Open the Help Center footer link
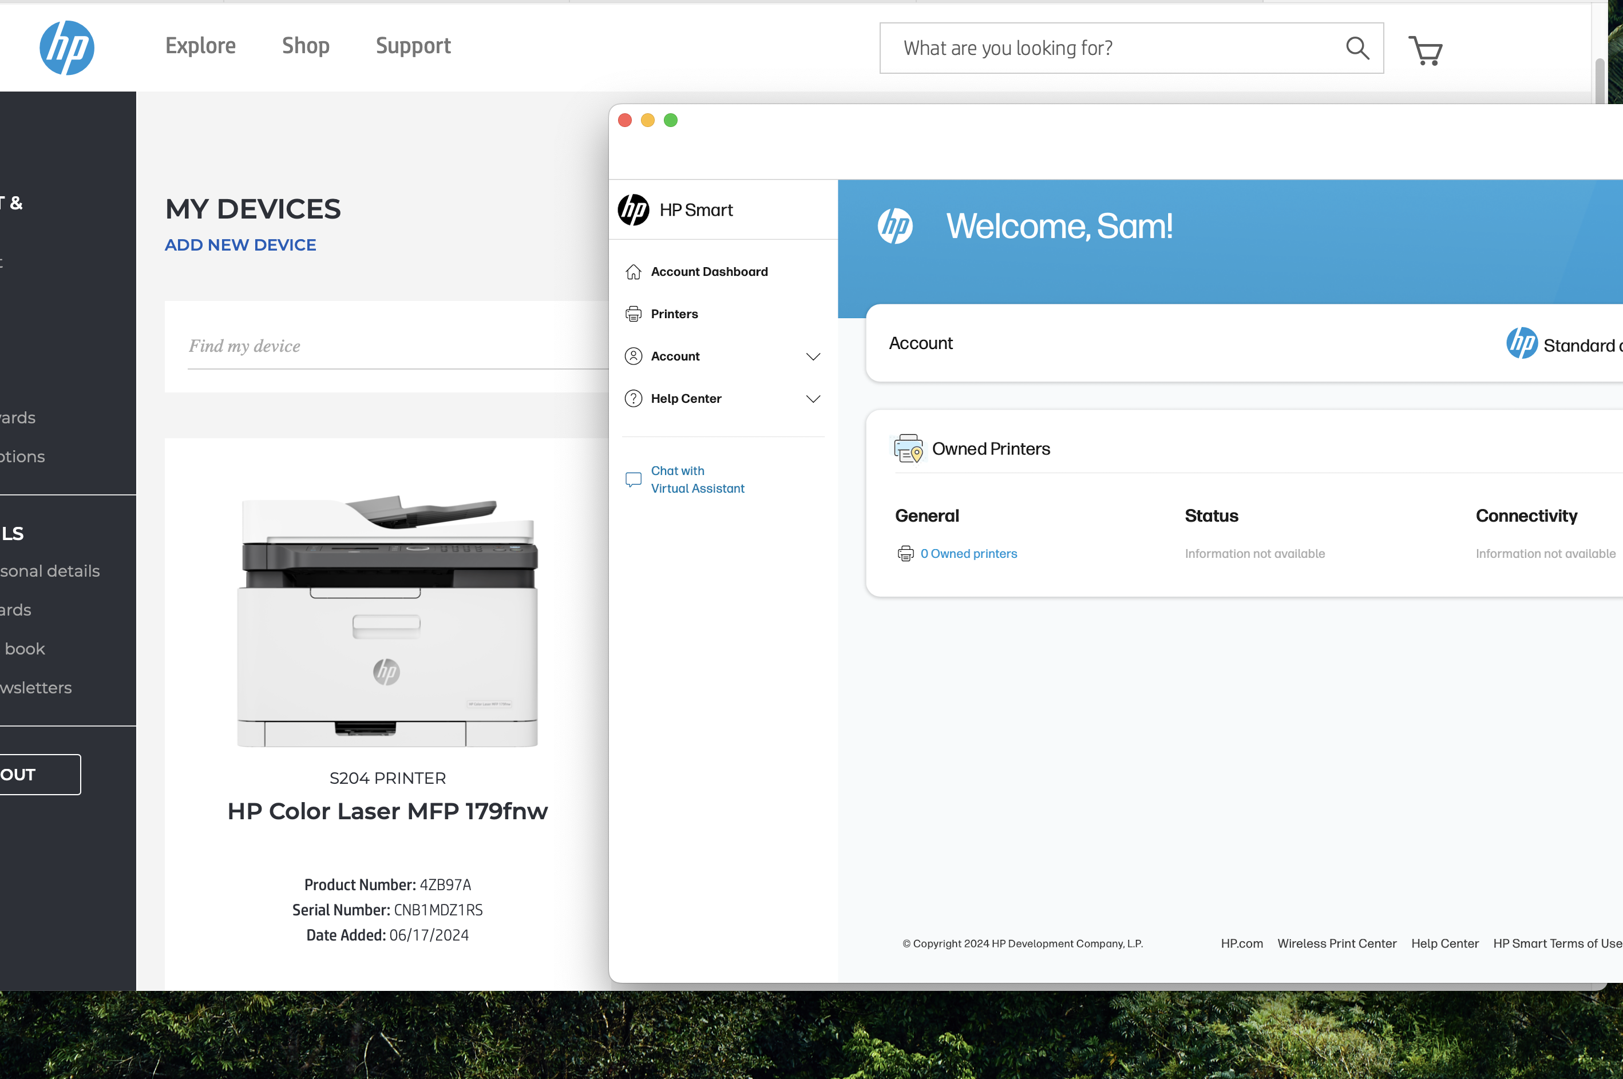The image size is (1623, 1079). [x=1444, y=943]
